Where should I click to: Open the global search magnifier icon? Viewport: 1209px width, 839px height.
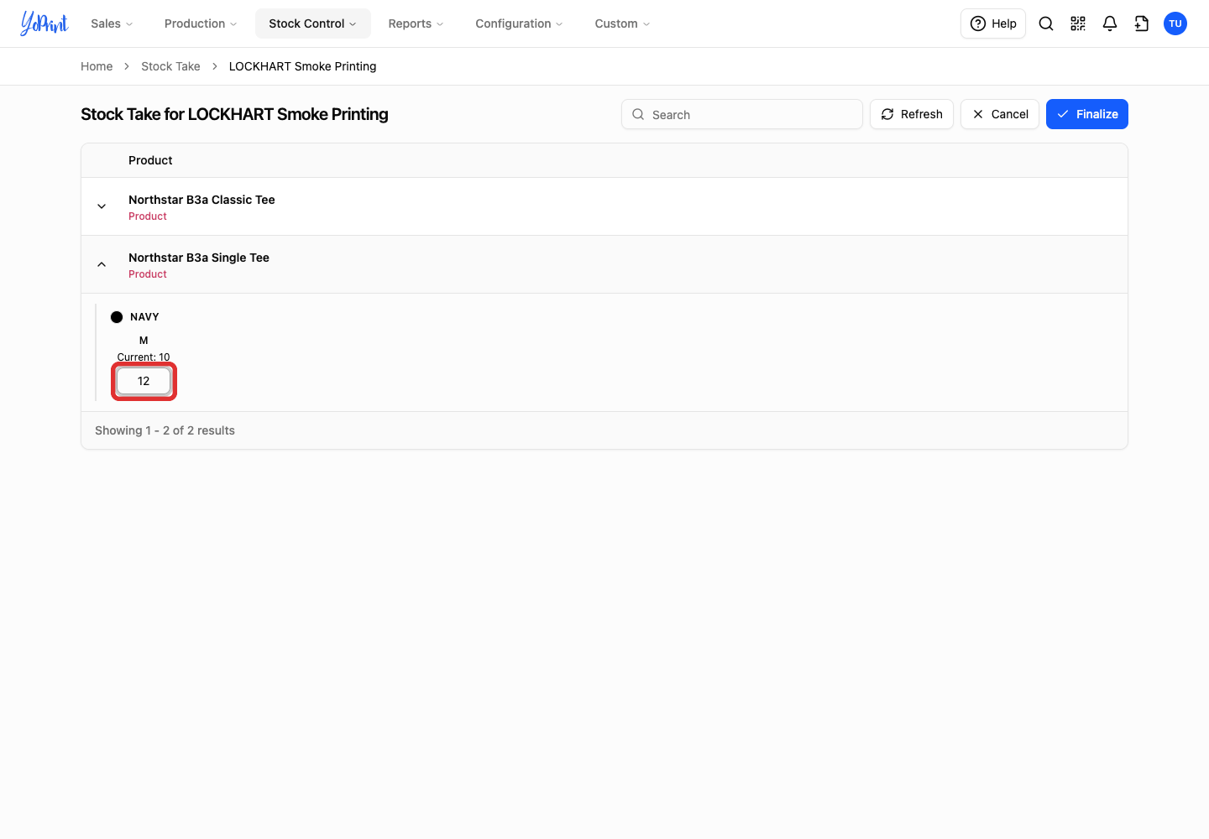pyautogui.click(x=1046, y=23)
